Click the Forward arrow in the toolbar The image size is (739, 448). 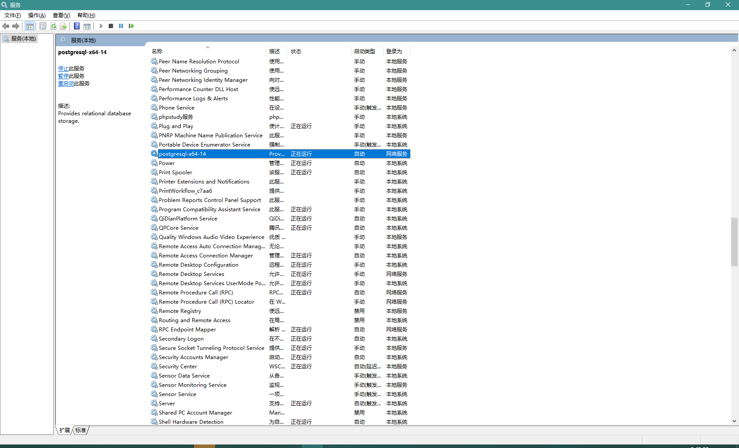[16, 26]
